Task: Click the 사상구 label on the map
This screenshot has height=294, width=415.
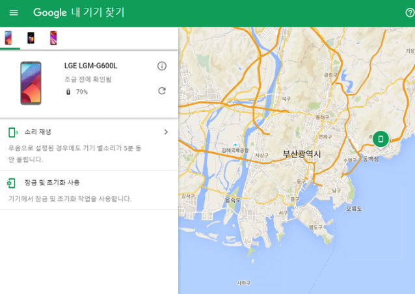Action: click(261, 155)
